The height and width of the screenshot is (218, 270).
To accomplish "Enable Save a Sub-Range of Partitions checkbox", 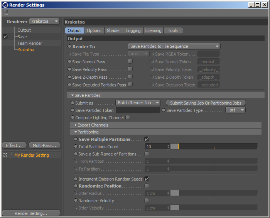I will click(x=147, y=154).
